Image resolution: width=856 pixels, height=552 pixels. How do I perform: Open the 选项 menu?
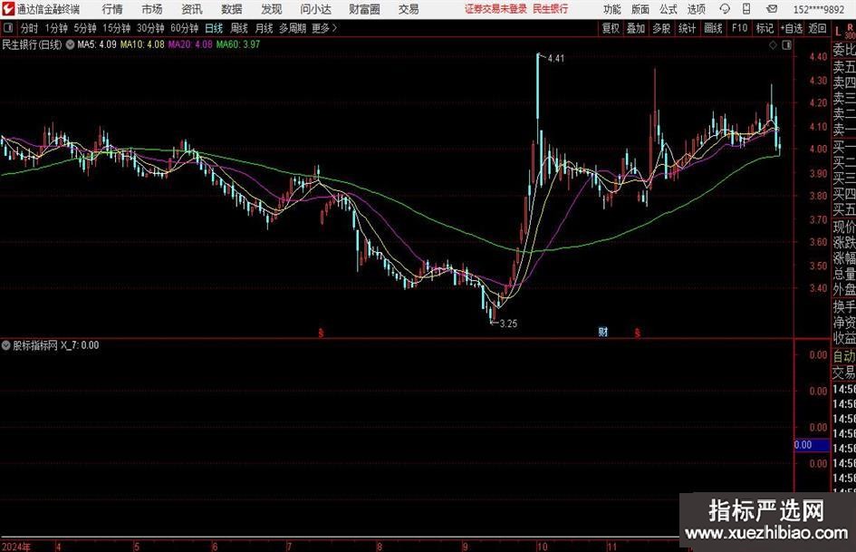tap(696, 9)
